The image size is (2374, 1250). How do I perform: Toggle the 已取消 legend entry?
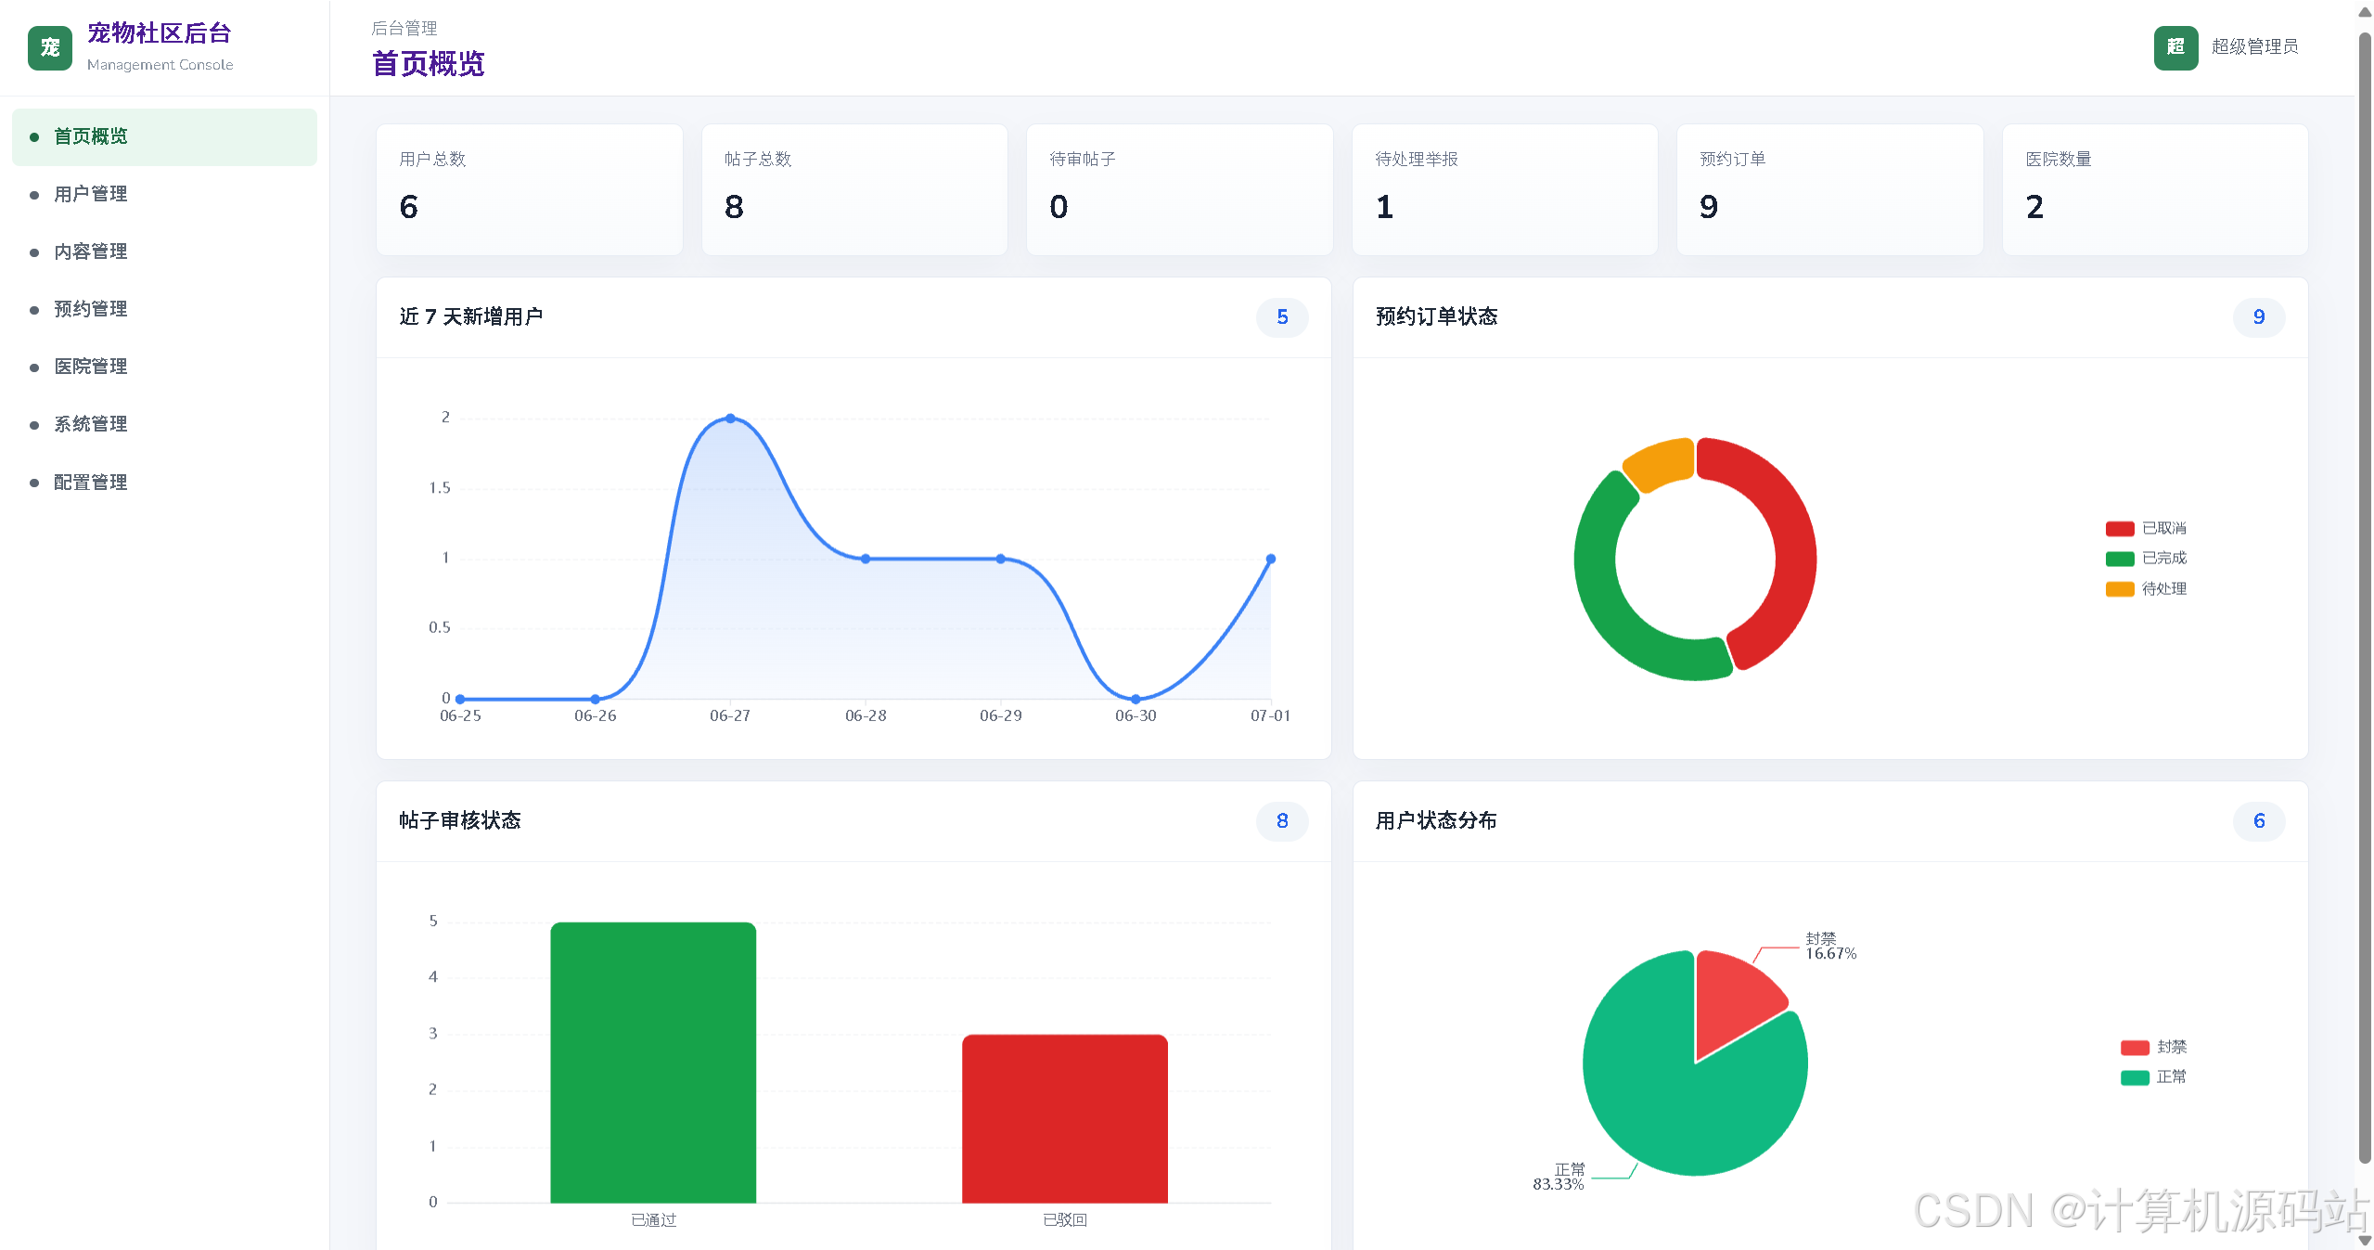(2146, 528)
